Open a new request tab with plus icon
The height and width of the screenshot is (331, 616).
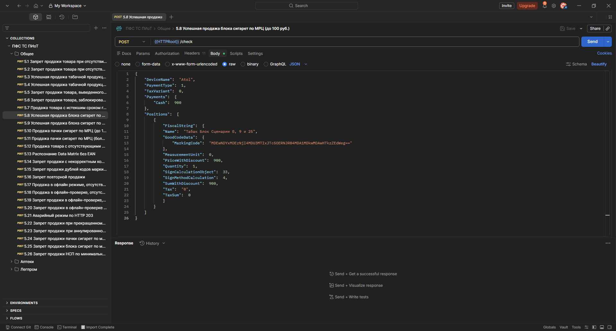(x=171, y=17)
